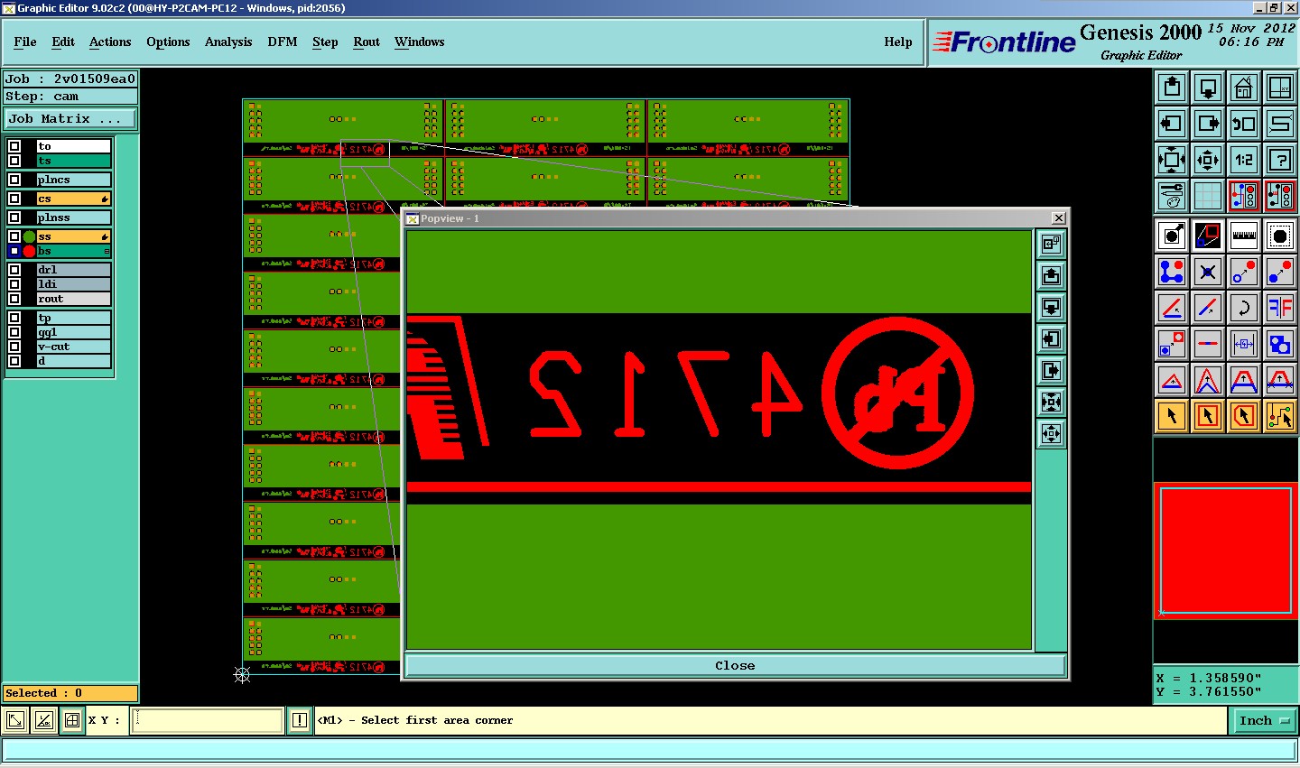This screenshot has height=768, width=1300.
Task: Open the Inch units dropdown
Action: point(1264,720)
